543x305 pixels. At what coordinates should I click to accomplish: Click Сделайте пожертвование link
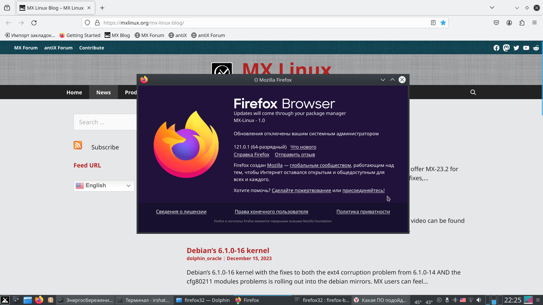[301, 190]
